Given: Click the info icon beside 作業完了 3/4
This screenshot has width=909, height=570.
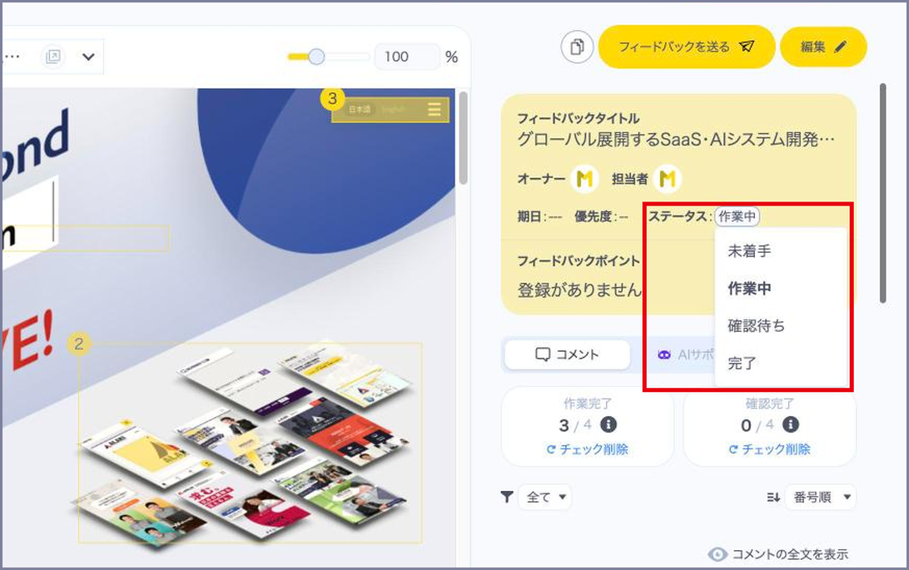Looking at the screenshot, I should tap(608, 424).
